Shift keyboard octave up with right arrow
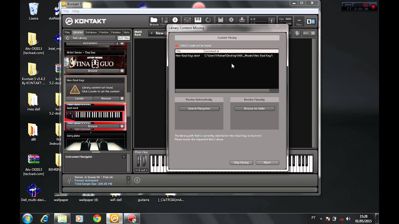Screen dimensions: 399x224 click(x=147, y=170)
